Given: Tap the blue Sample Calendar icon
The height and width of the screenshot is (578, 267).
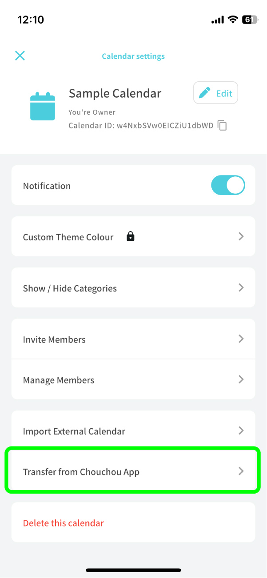Looking at the screenshot, I should click(43, 107).
